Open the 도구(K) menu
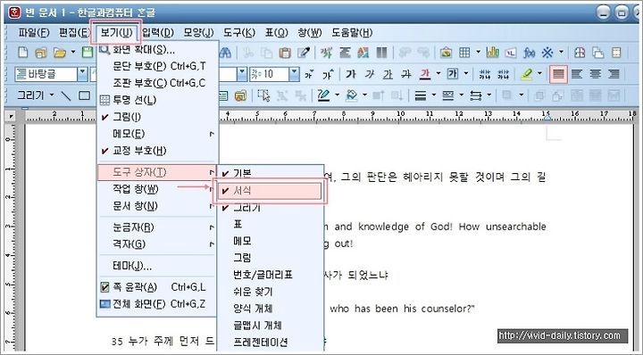Image resolution: width=643 pixels, height=355 pixels. click(239, 33)
